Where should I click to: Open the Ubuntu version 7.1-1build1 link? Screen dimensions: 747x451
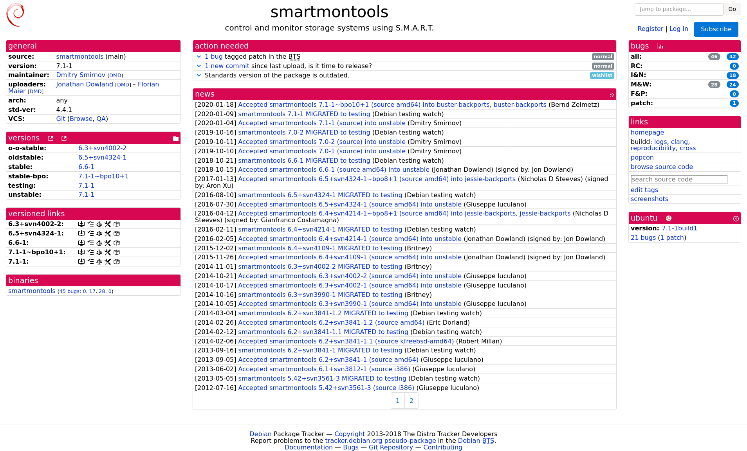pyautogui.click(x=679, y=228)
